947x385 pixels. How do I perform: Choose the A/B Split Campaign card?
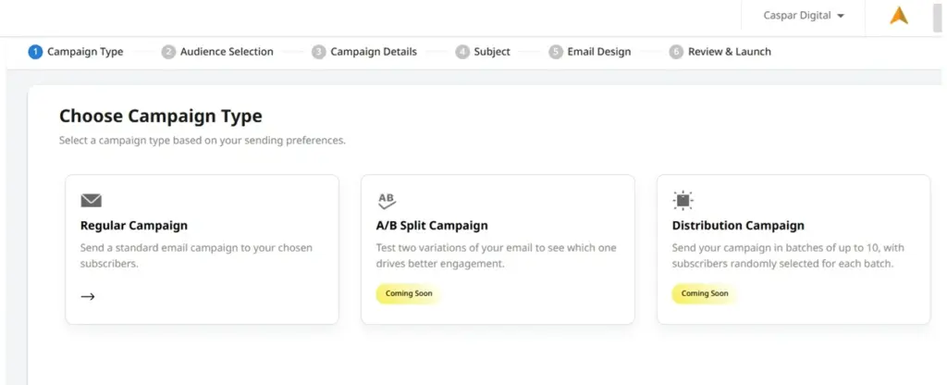(x=498, y=250)
